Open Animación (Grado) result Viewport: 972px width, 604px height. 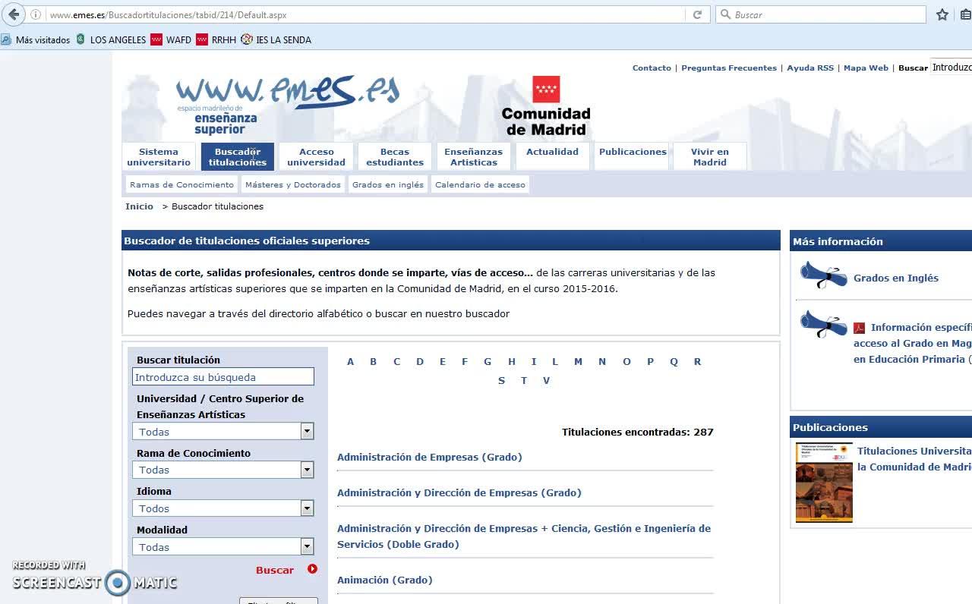coord(385,580)
